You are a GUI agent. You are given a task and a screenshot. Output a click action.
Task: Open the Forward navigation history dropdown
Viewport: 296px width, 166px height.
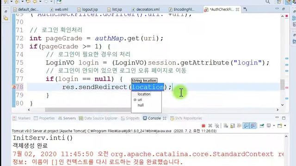click(51, 2)
